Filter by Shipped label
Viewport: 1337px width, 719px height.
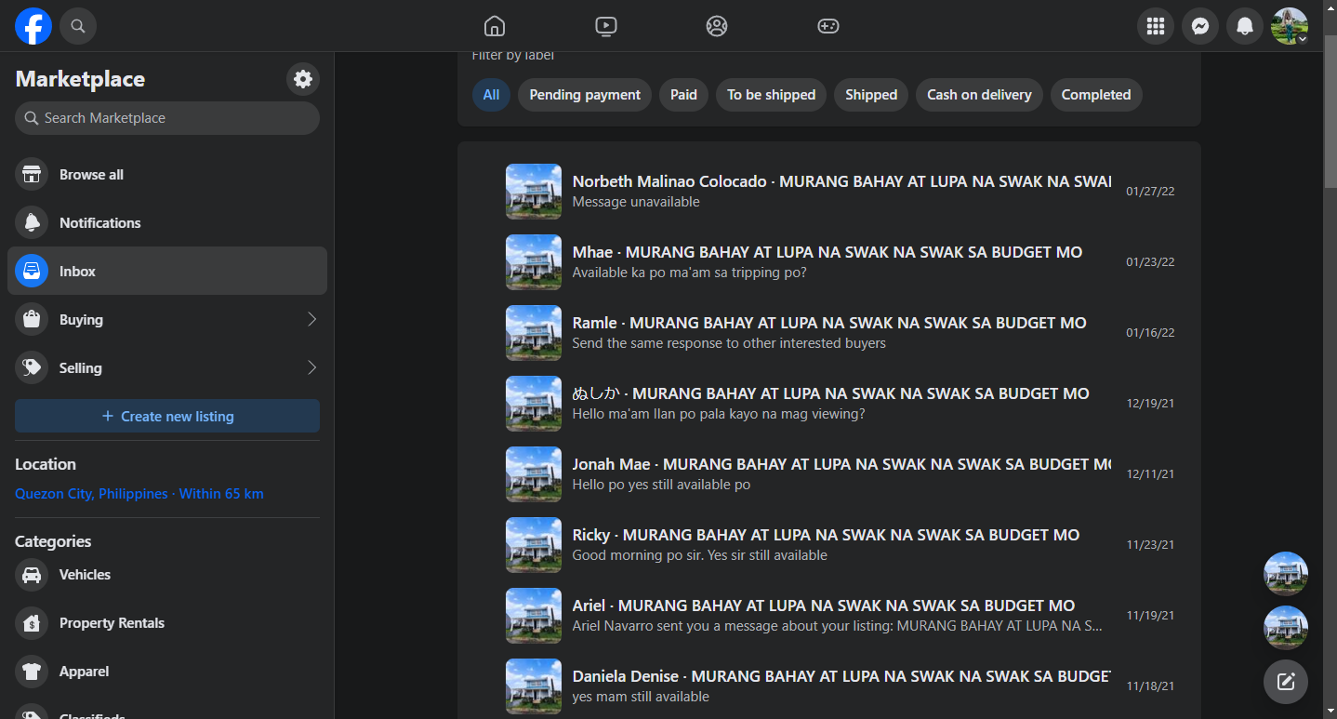(x=871, y=95)
